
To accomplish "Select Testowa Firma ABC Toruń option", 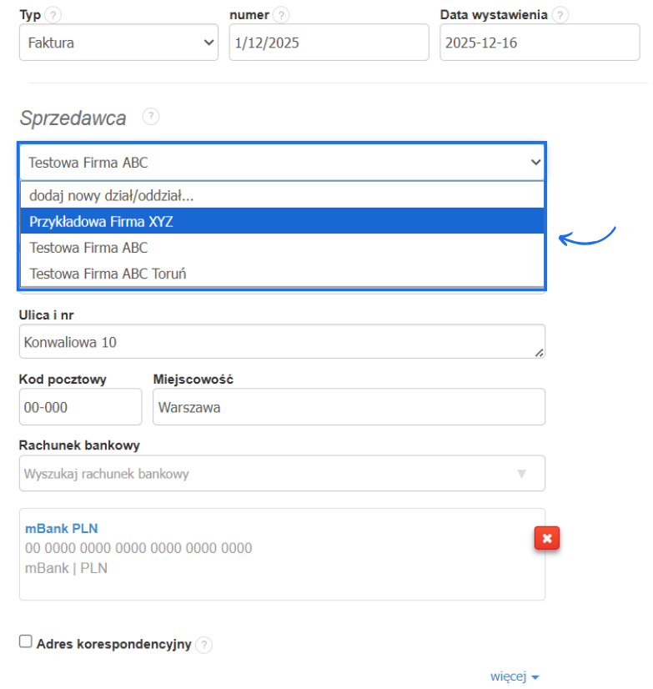I will pos(282,274).
